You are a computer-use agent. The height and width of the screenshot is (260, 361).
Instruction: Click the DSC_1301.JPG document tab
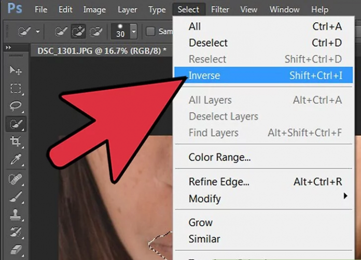99,50
